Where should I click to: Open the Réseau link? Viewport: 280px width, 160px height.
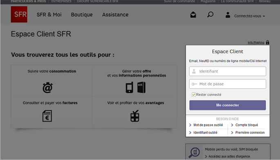pyautogui.click(x=264, y=1)
